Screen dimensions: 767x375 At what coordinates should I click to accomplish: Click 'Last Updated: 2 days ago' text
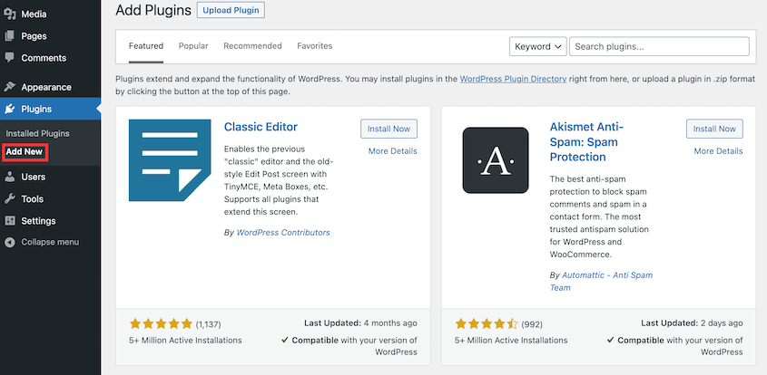coord(692,322)
